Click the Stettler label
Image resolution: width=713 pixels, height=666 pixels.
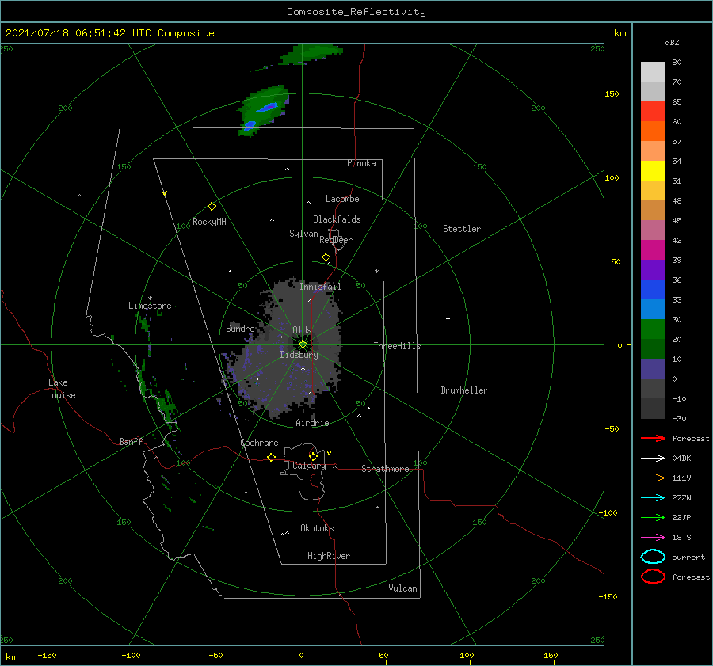pyautogui.click(x=462, y=229)
